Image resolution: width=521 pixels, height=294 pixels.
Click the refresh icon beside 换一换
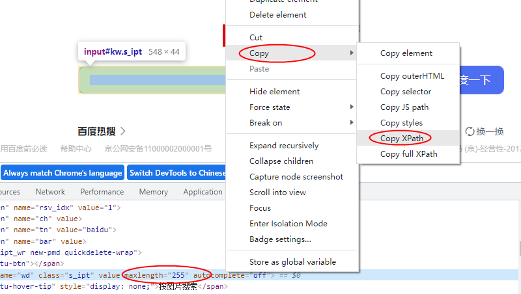point(470,131)
